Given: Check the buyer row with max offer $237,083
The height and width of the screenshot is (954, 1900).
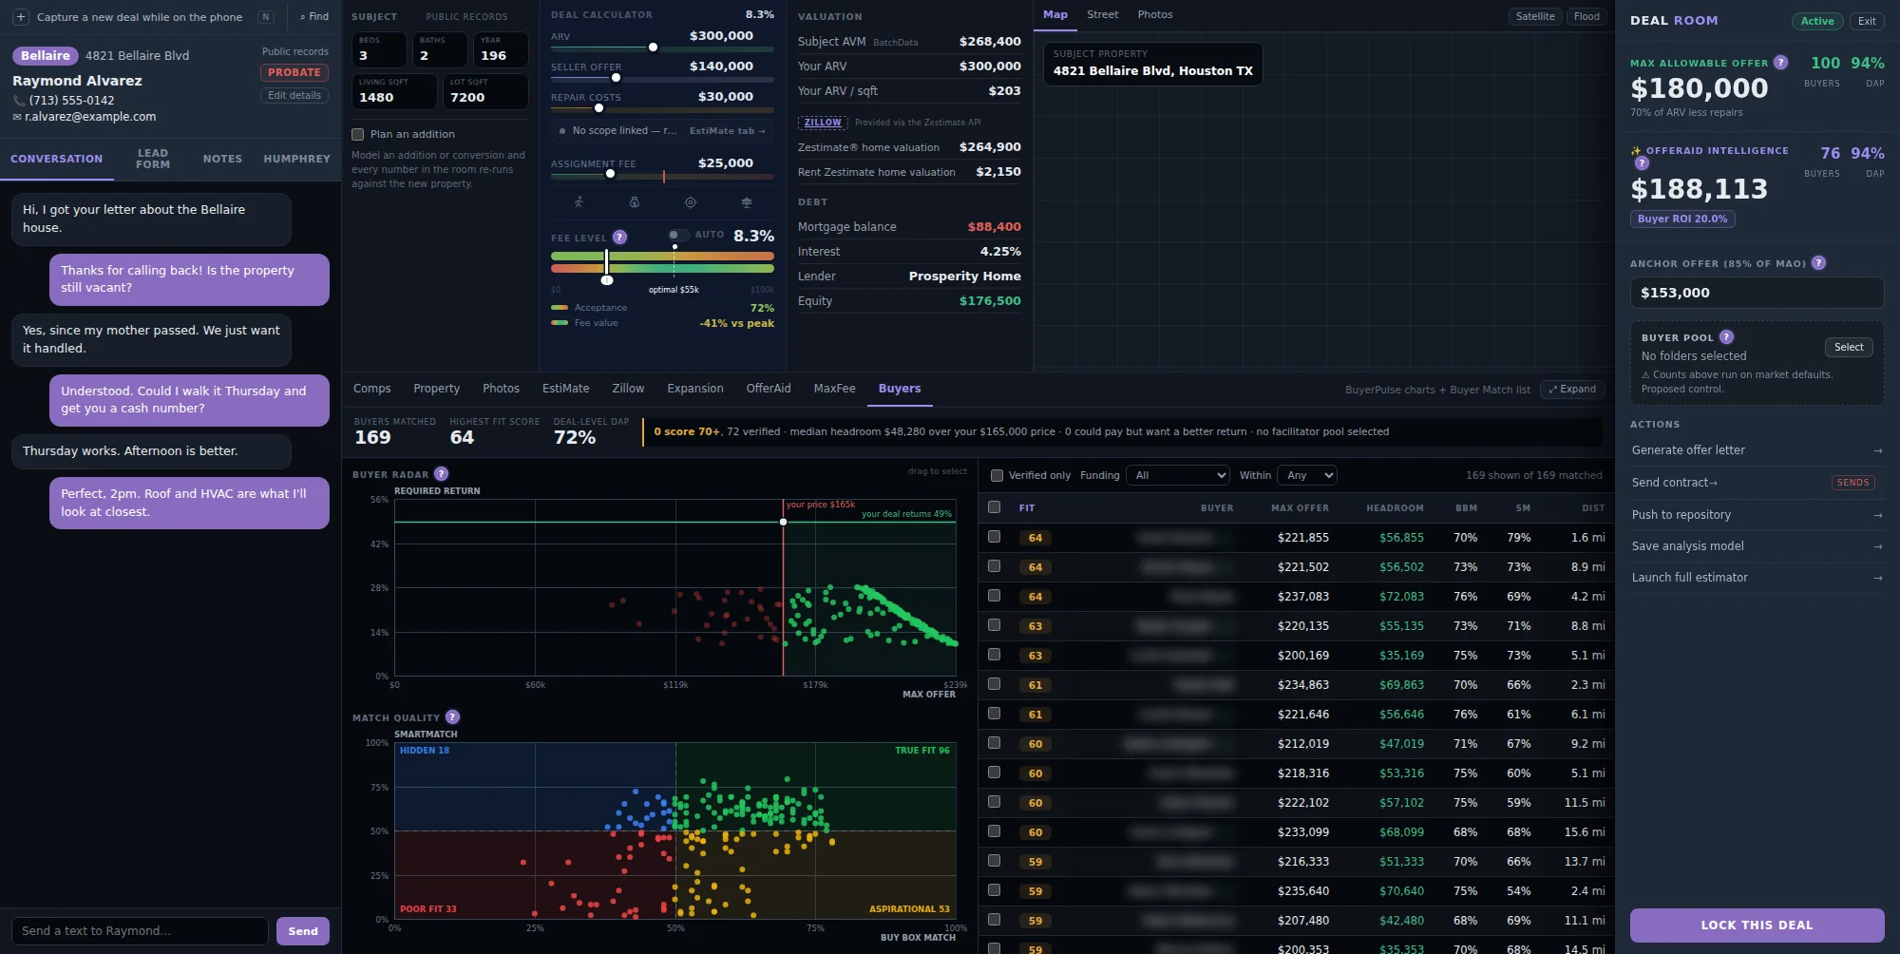Looking at the screenshot, I should click(995, 596).
